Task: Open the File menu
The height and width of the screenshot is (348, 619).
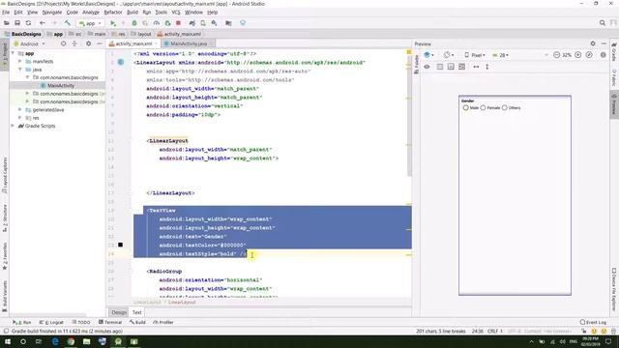Action: [x=6, y=13]
